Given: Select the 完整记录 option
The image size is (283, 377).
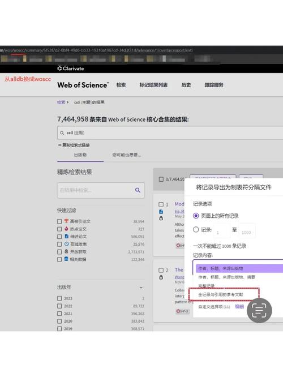Looking at the screenshot, I should [206, 286].
